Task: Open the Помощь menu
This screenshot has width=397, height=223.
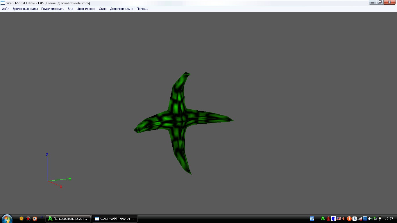Action: tap(142, 9)
